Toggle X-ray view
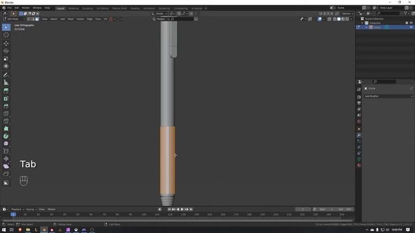The image size is (415, 233). 329,19
